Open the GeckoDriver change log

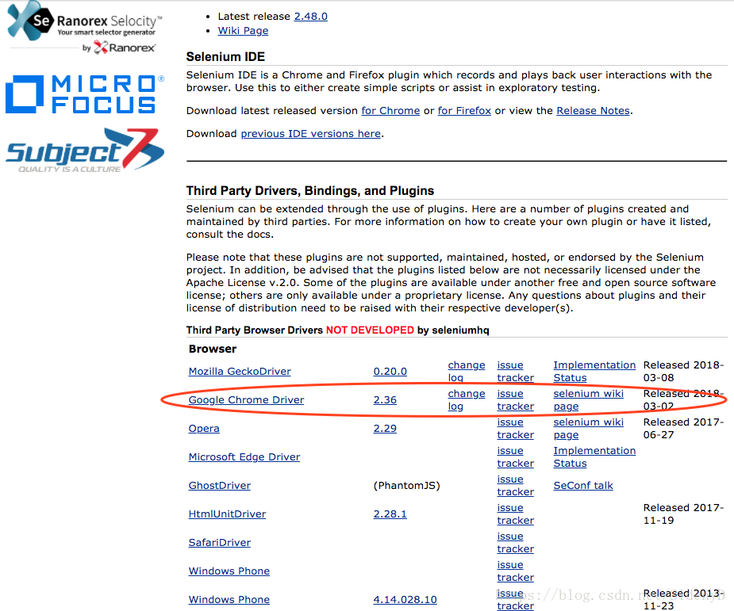pos(467,372)
